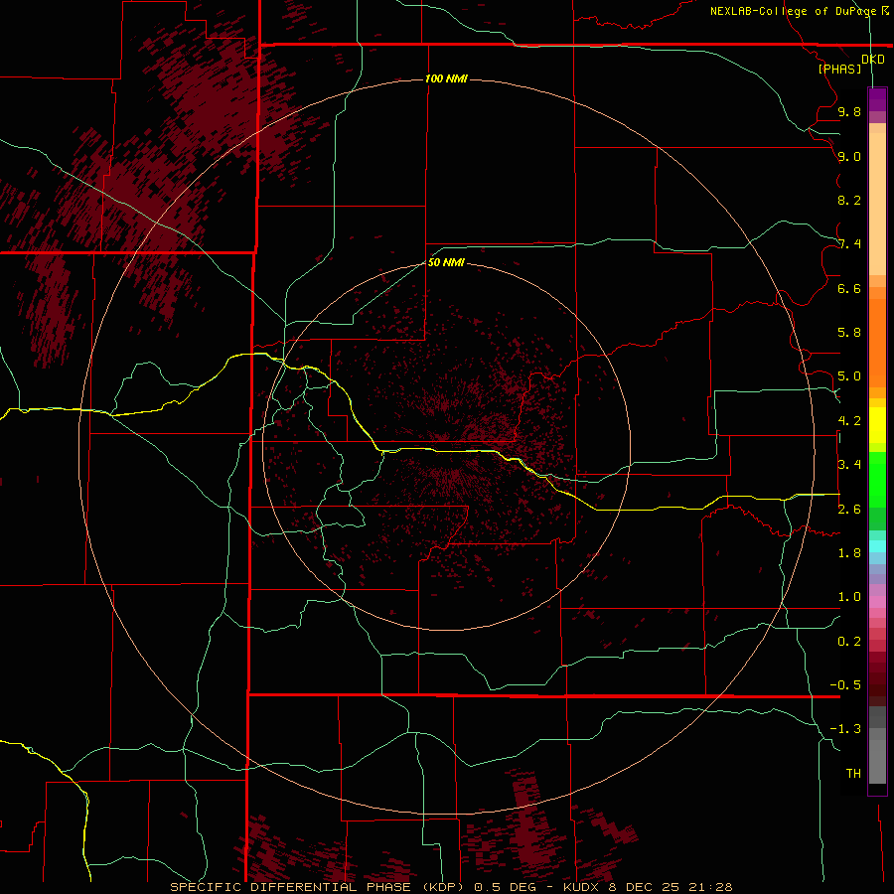Click the 4.2 legend value

pyautogui.click(x=849, y=421)
